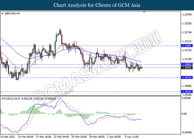Click the 1.33760 price axis value
This screenshot has height=139, width=194.
(187, 15)
